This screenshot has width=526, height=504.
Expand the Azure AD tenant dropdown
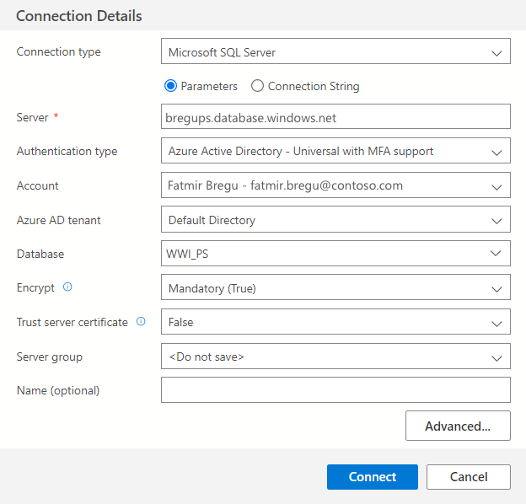[x=335, y=220]
